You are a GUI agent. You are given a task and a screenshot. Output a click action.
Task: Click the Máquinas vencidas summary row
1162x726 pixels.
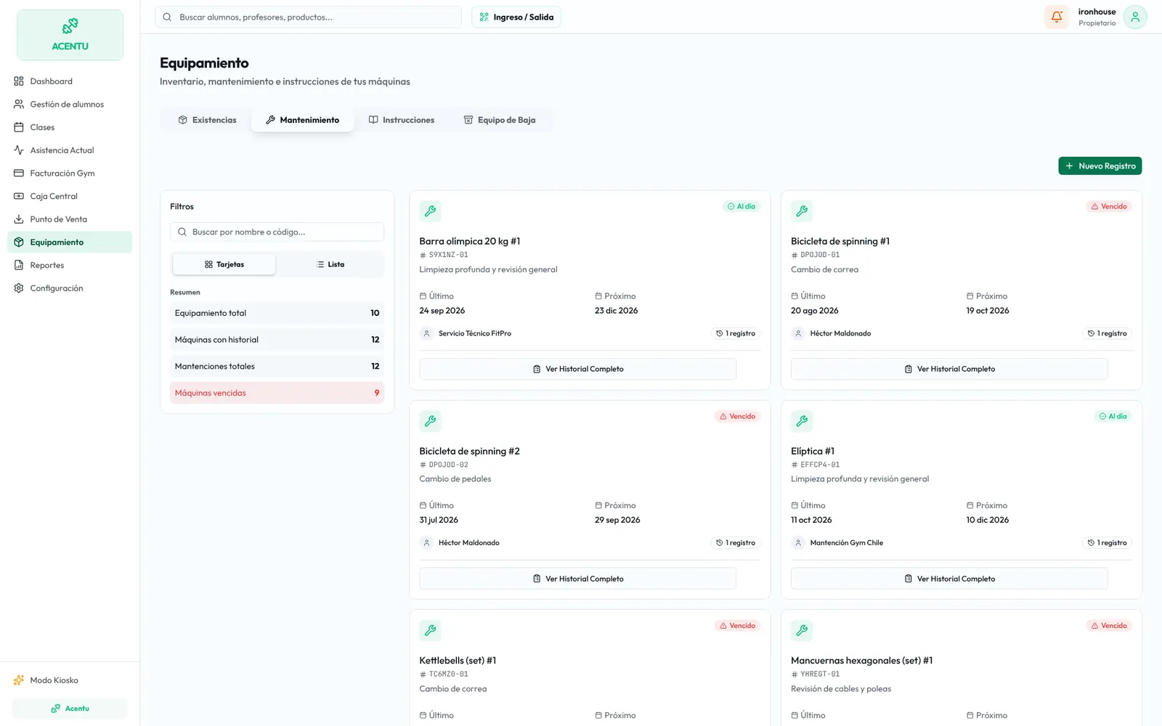[277, 393]
